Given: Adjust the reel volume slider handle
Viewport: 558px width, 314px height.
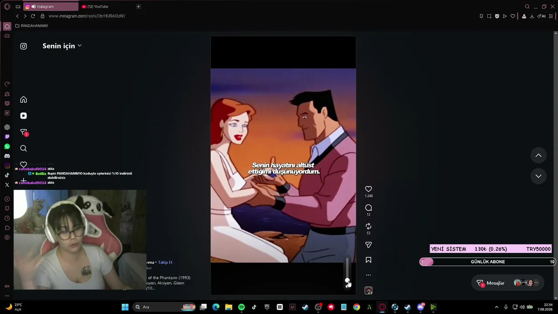Looking at the screenshot, I should 347,281.
